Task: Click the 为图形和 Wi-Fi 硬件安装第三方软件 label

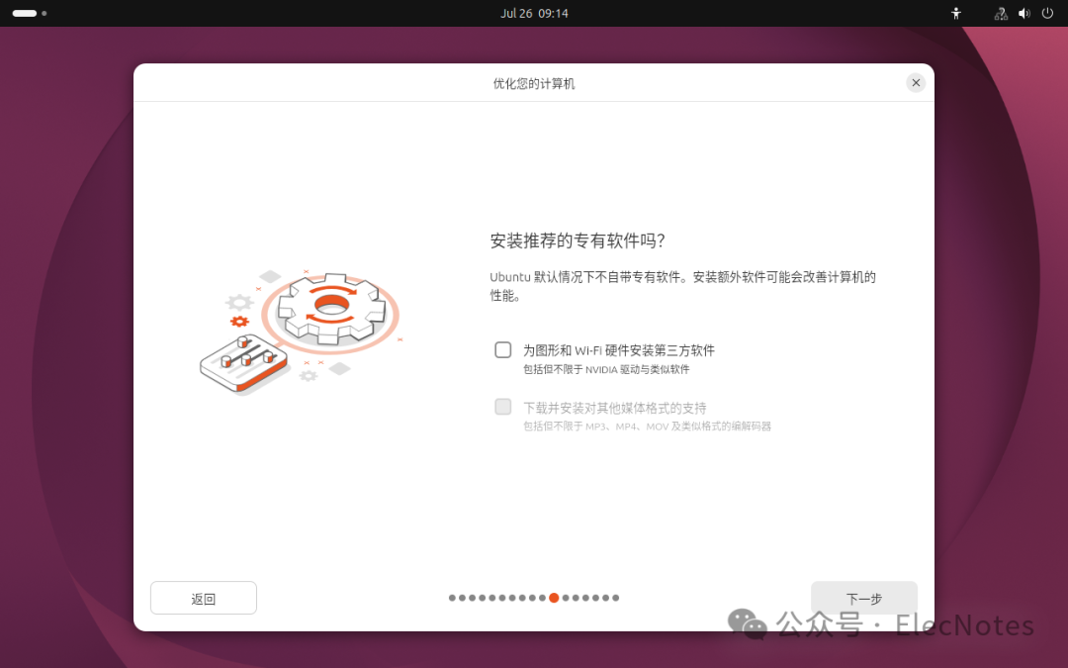Action: click(x=618, y=350)
